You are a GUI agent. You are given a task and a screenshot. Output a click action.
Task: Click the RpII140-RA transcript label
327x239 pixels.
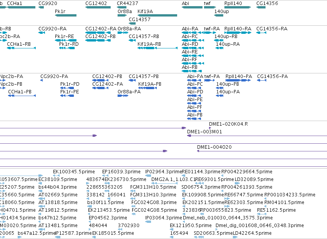pos(238,28)
